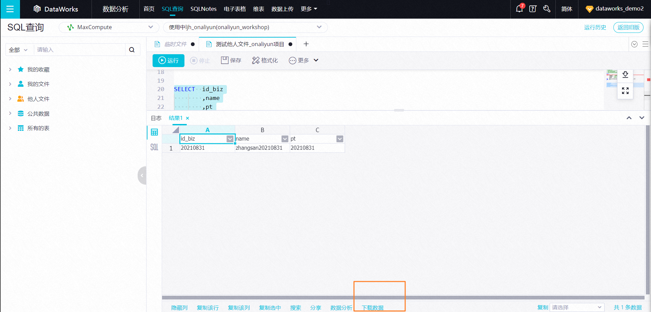Screen dimensions: 651x312
Task: Open 维表 from the top navigation
Action: 258,9
